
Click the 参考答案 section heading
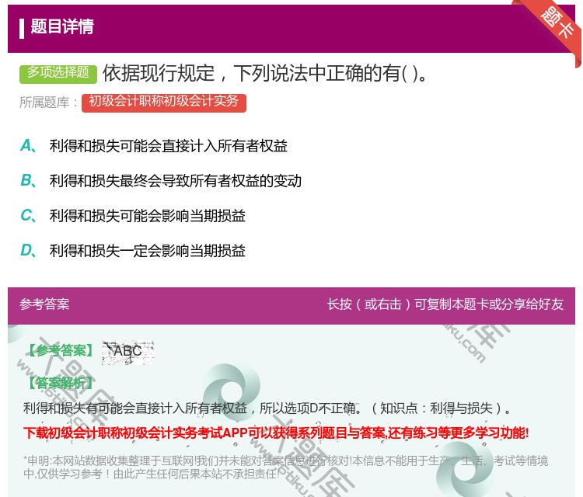click(44, 304)
